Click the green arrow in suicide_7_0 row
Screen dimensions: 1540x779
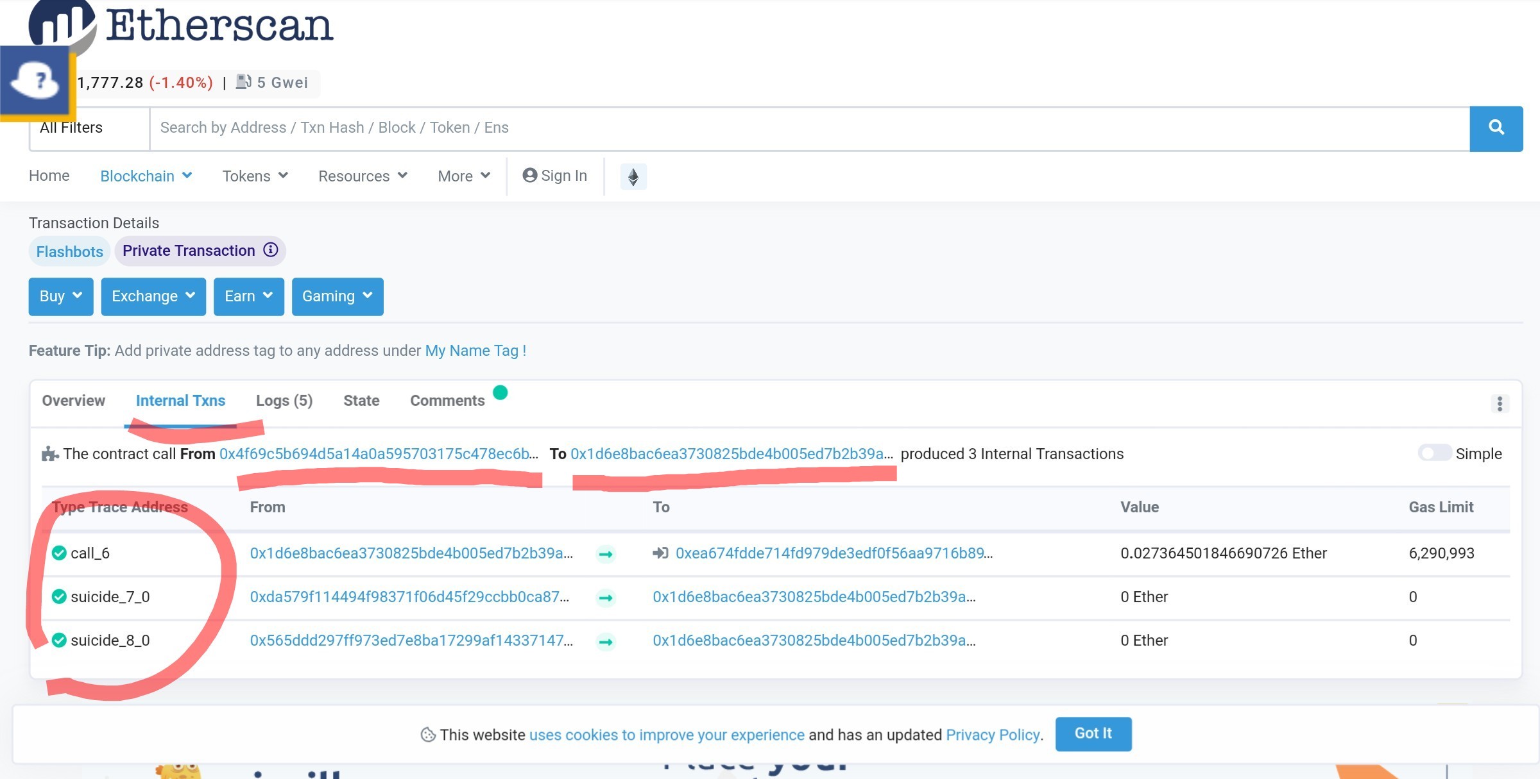click(x=605, y=598)
